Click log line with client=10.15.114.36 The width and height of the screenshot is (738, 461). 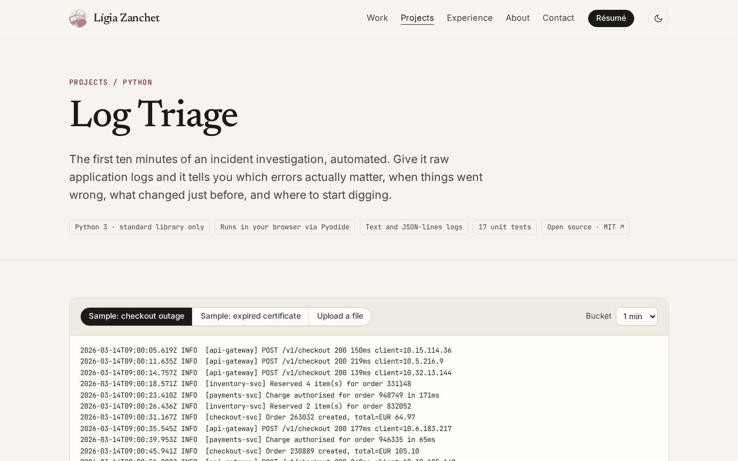pos(266,350)
